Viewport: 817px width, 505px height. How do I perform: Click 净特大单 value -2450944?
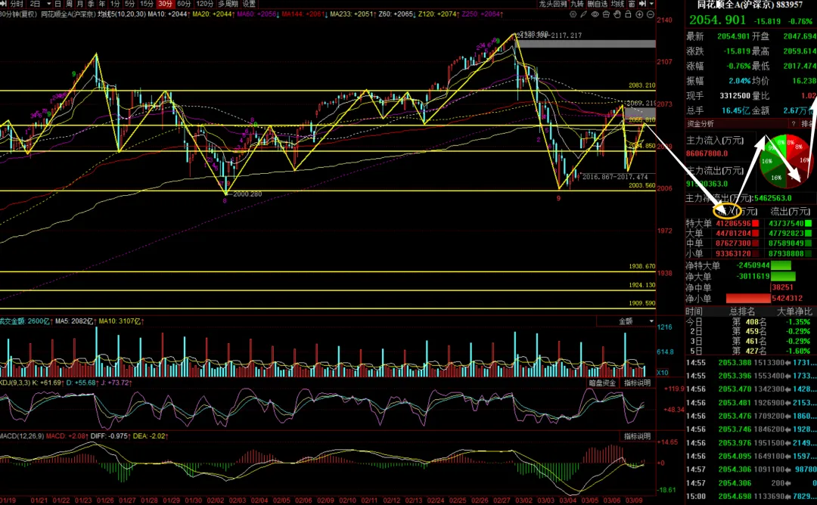(753, 265)
